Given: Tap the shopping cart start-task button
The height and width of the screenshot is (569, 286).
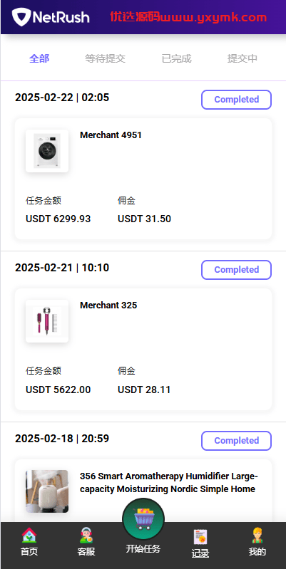Looking at the screenshot, I should coord(143,519).
